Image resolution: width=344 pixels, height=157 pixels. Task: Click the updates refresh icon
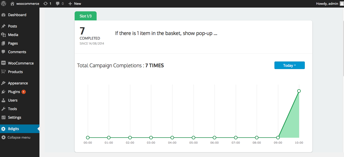point(45,4)
